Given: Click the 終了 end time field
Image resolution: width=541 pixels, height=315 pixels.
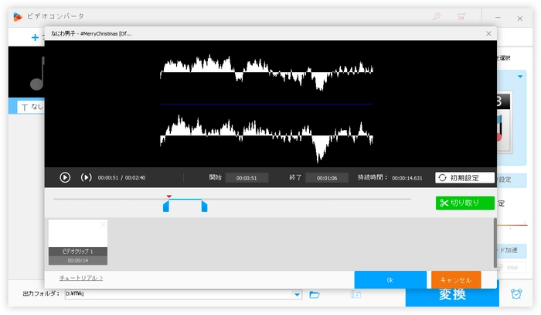Looking at the screenshot, I should (x=328, y=178).
